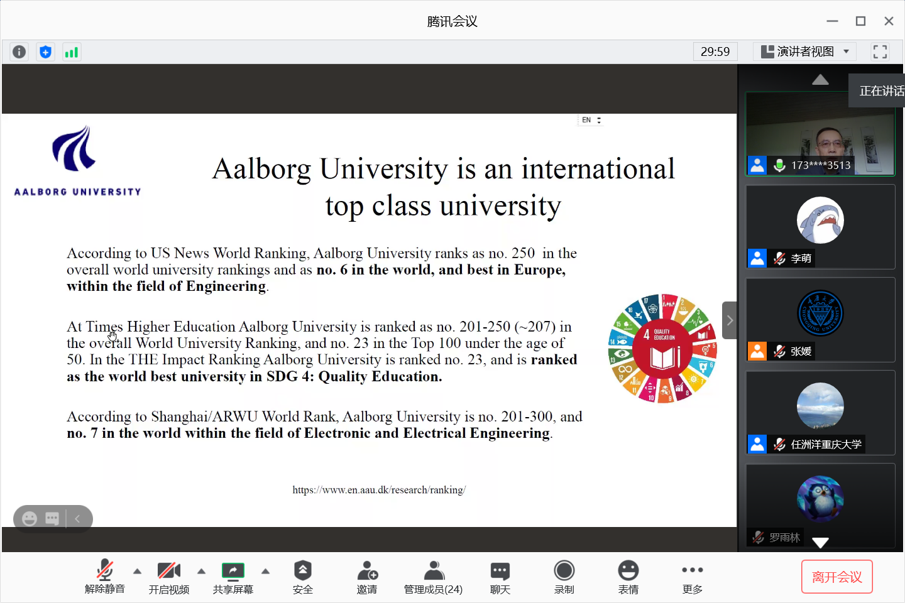905x603 pixels.
Task: Enter full screen mode
Action: pos(880,52)
